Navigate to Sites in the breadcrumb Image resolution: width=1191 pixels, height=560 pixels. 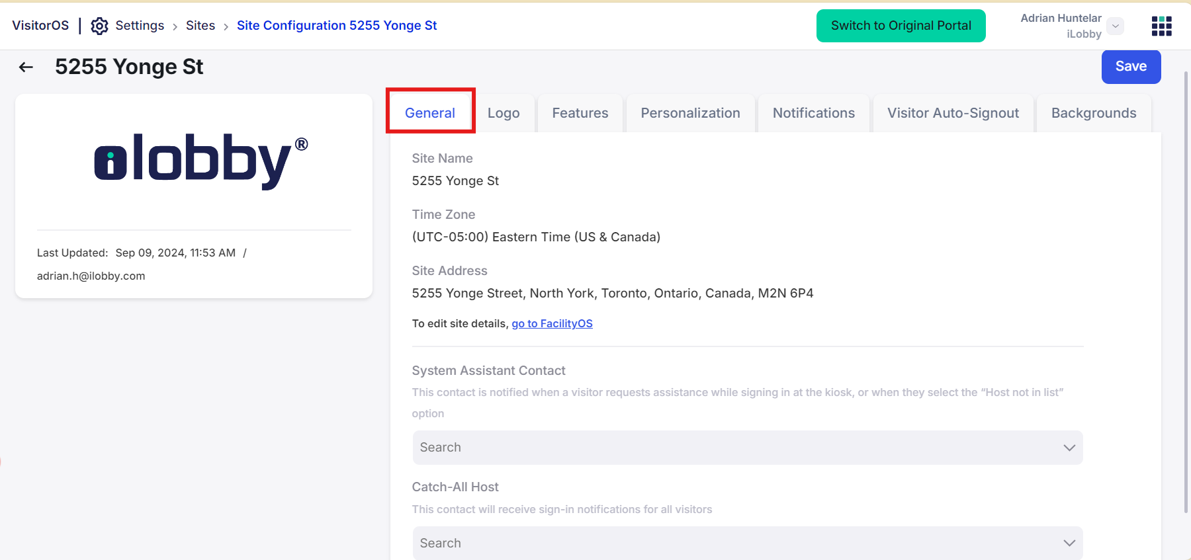pyautogui.click(x=200, y=26)
